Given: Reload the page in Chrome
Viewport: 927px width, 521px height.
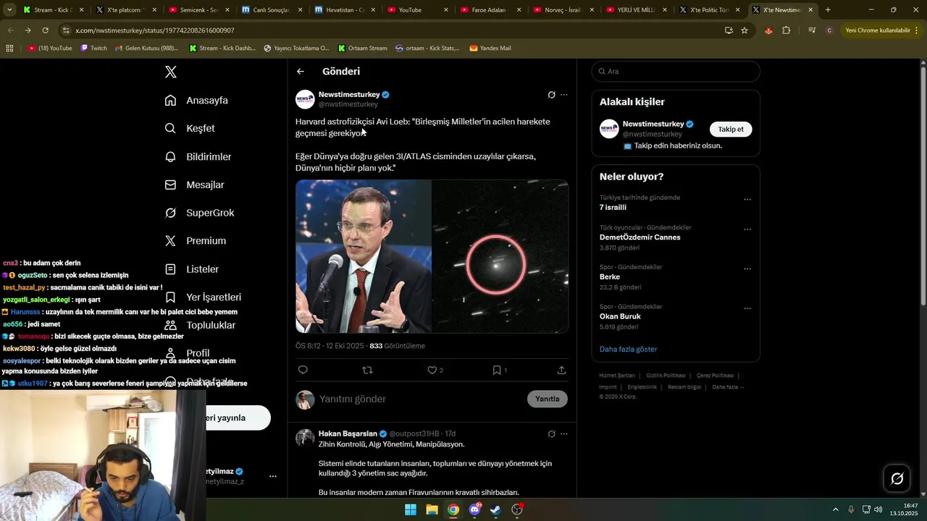Looking at the screenshot, I should pos(45,30).
